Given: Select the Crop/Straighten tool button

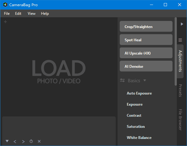Looking at the screenshot, I should click(146, 27).
